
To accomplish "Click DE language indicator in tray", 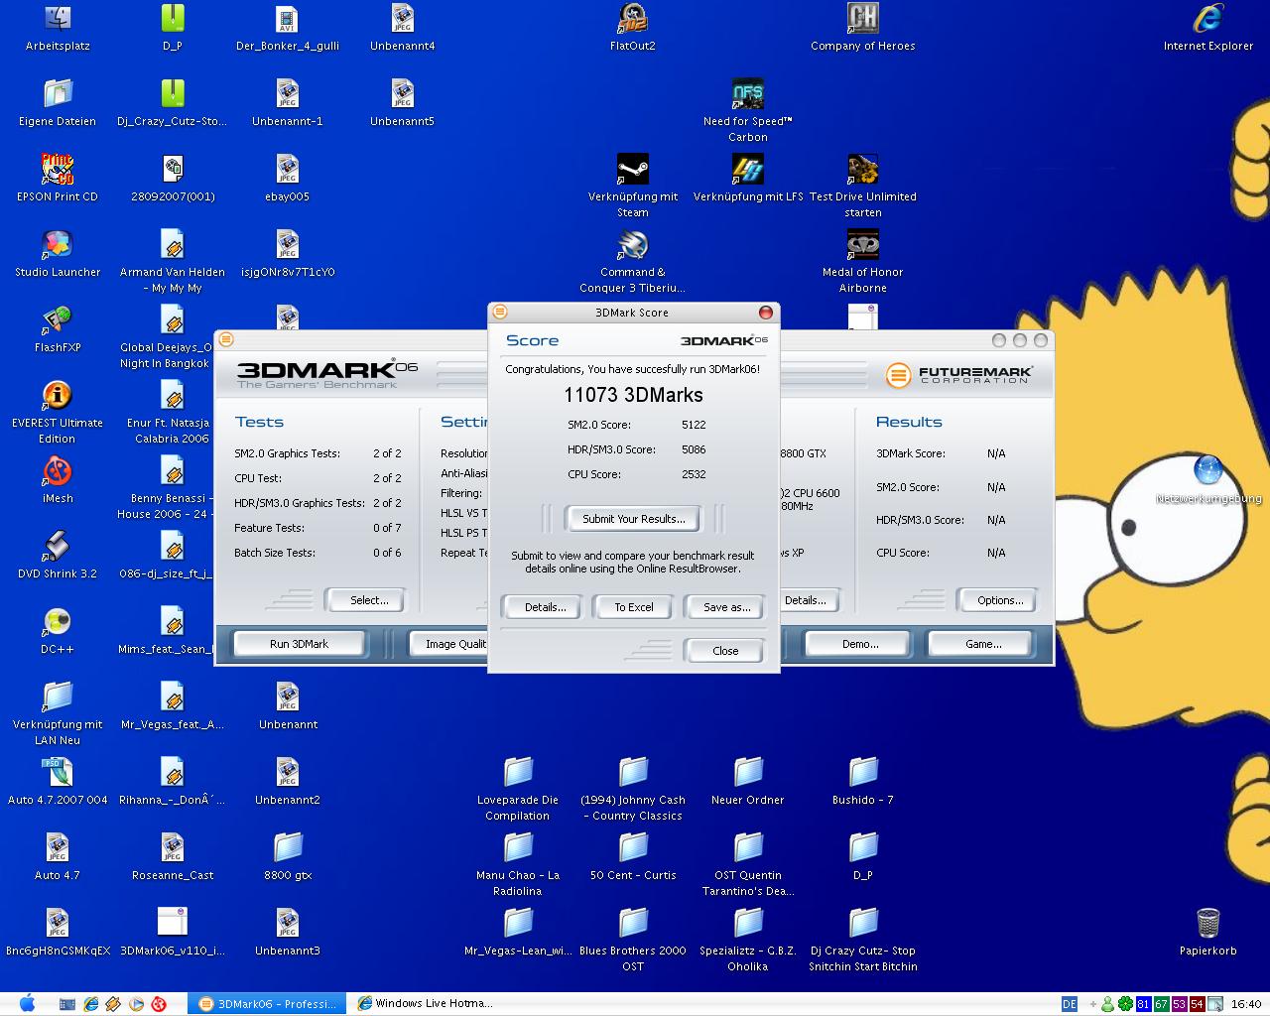I will click(x=1069, y=1004).
